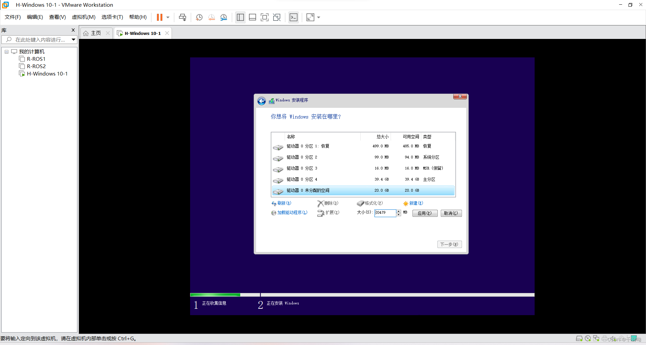Image resolution: width=646 pixels, height=345 pixels.
Task: Click the network adapter status icon
Action: point(596,338)
